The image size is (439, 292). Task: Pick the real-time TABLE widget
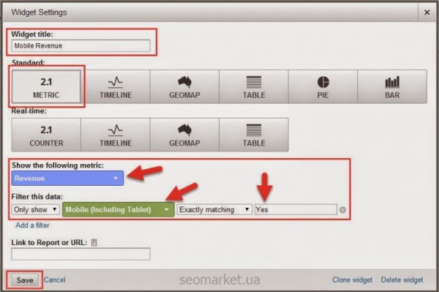pyautogui.click(x=254, y=135)
